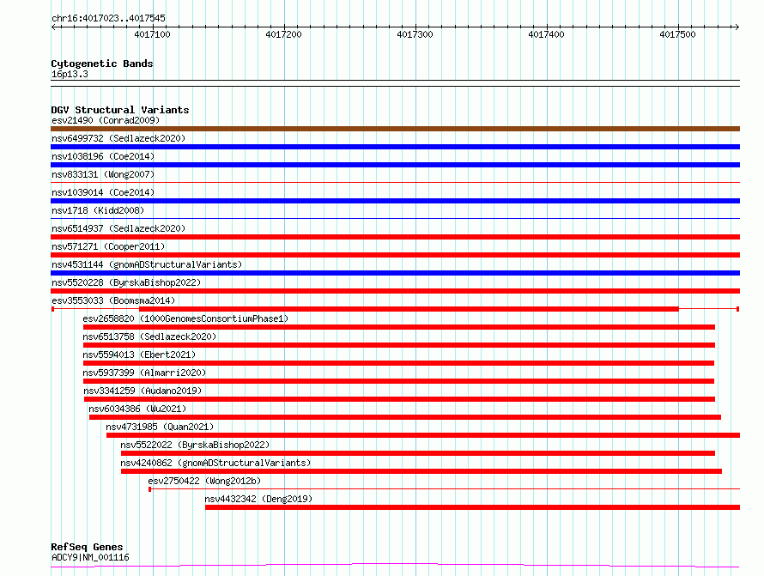Click the red bar under nsv571271 (Cooper2011)
764x576 pixels.
[395, 255]
